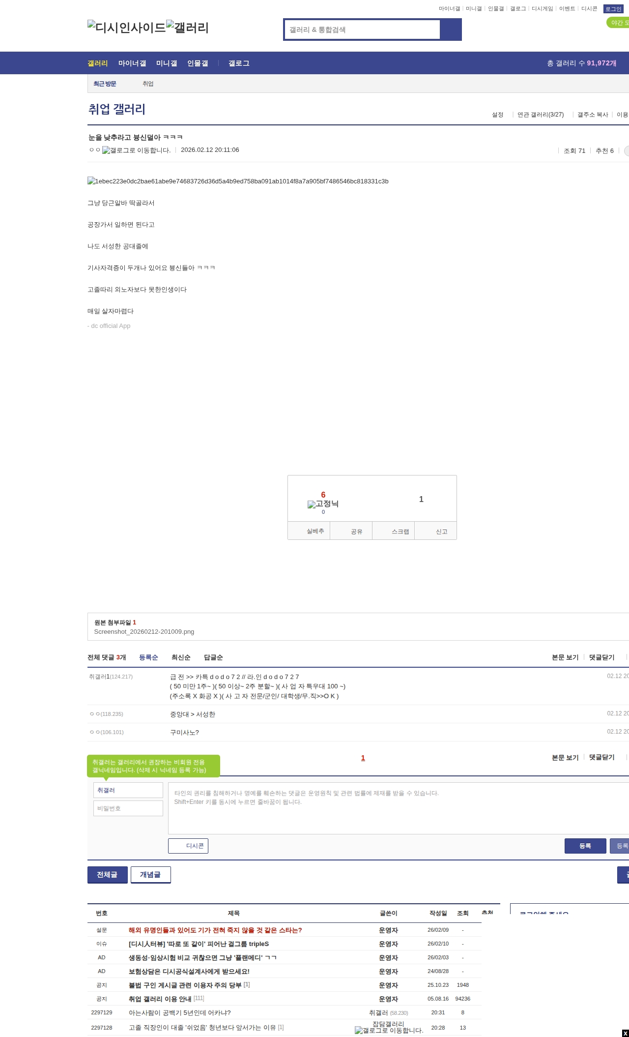Focus the 비밀번호 password field
Viewport: 629px width, 1037px height.
(x=128, y=808)
